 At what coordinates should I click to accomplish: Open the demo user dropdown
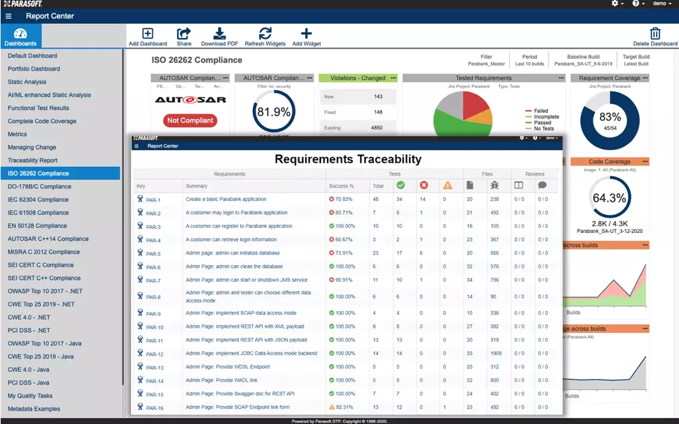click(662, 3)
